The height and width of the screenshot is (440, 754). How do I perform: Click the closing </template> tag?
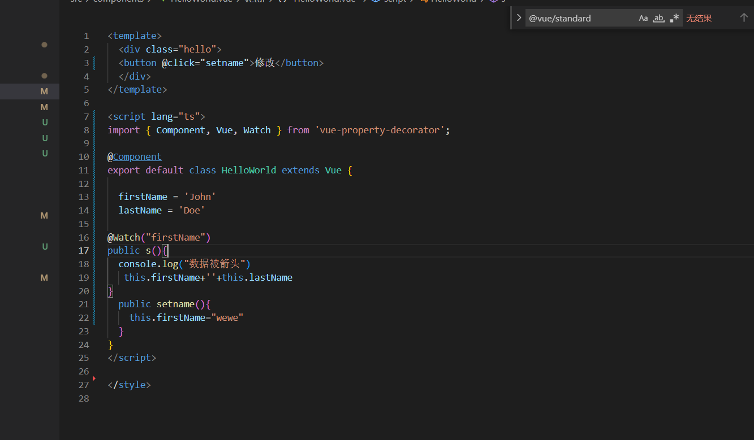point(137,89)
